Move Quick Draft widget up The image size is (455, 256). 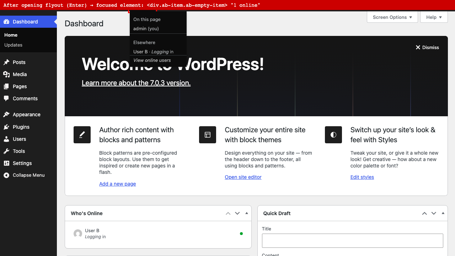click(424, 213)
